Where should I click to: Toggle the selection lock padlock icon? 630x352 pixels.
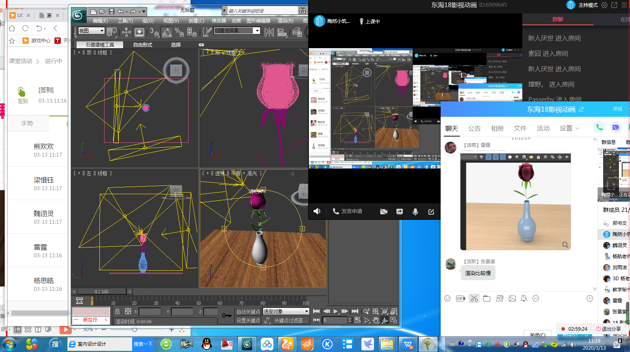117,311
